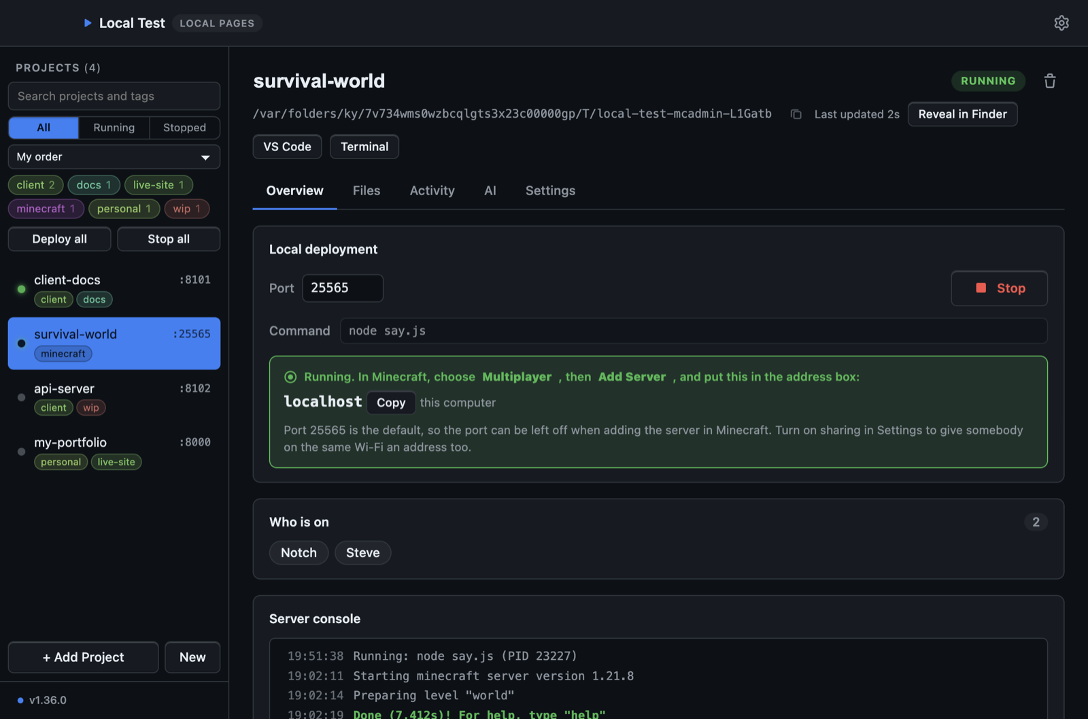Click the blue version dot

tap(20, 700)
